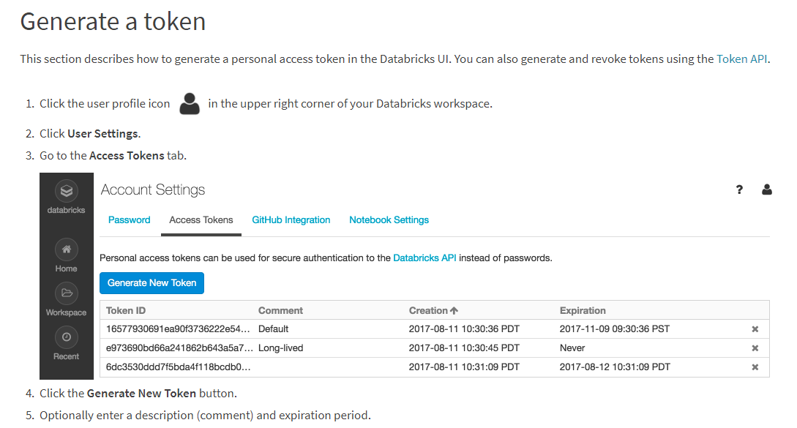Click expiration 2017-11-09 09:30:36 PST
Viewport: 797px width, 428px height.
(x=615, y=329)
